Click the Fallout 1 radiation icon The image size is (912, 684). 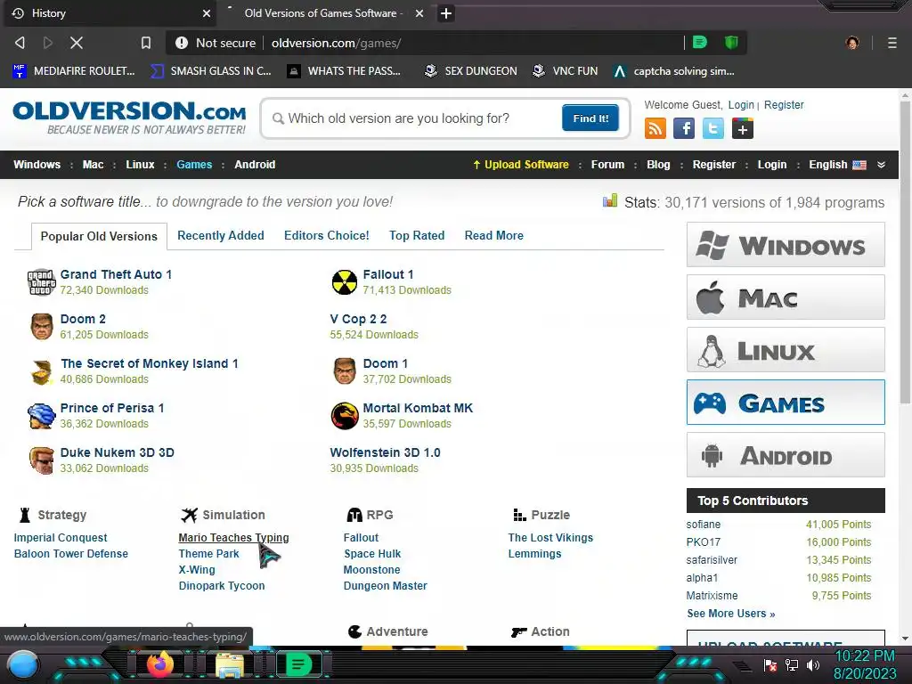coord(345,282)
